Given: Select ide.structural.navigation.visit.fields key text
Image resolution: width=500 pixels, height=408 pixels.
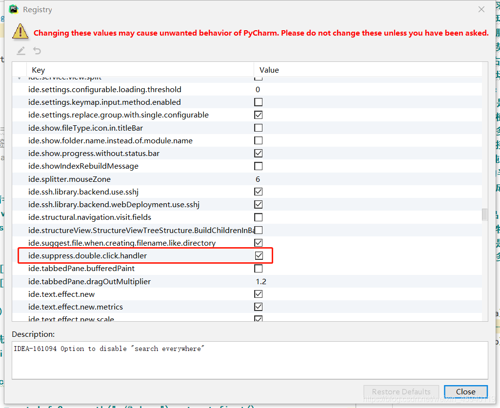Looking at the screenshot, I should pyautogui.click(x=90, y=217).
